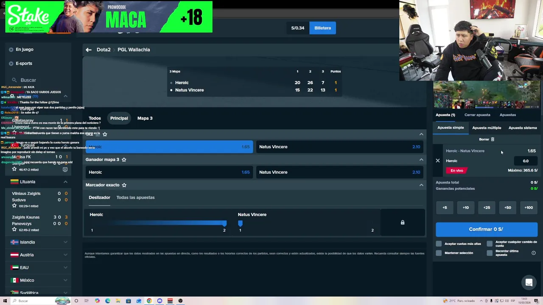Confirm the bet with Confirmar 0 S/
This screenshot has width=543, height=305.
tap(486, 229)
